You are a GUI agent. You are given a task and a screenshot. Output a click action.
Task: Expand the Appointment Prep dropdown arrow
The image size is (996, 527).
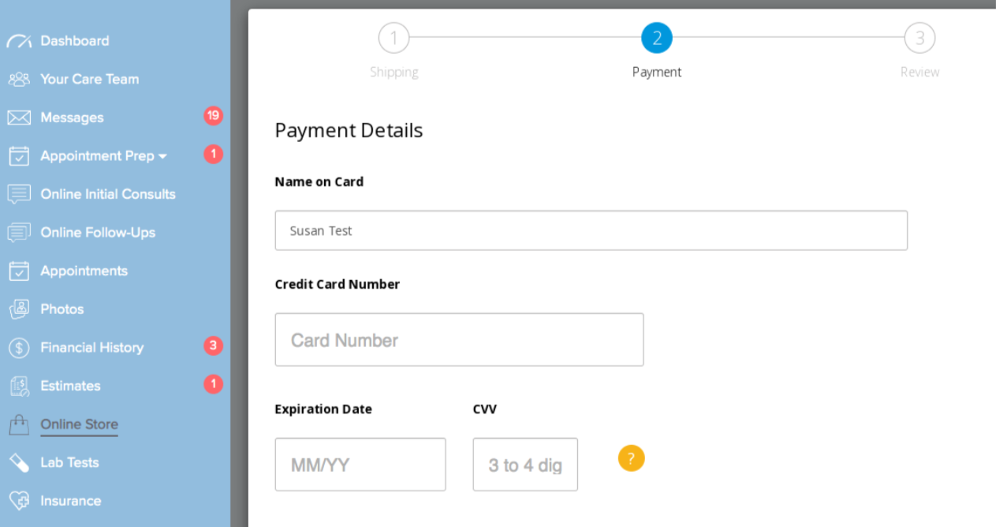162,156
